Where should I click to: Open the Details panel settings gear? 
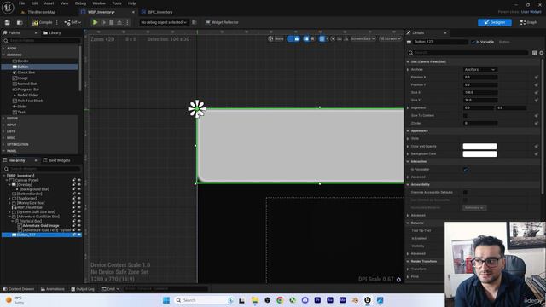click(542, 53)
